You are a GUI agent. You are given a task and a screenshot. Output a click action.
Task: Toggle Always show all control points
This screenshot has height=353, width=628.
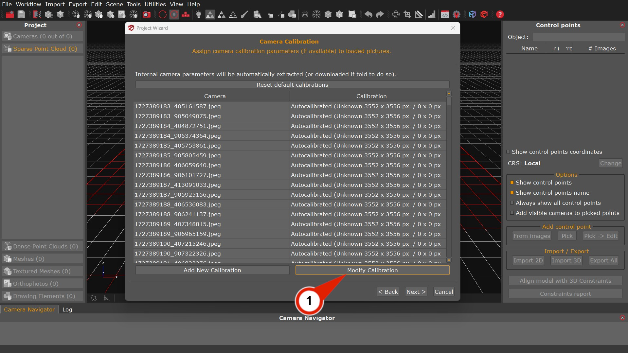tap(512, 203)
